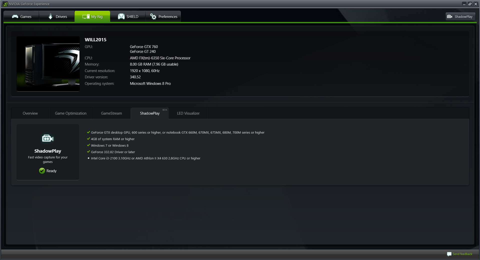The width and height of the screenshot is (480, 260).
Task: Click the 4GB of system RAM requirement
Action: click(x=113, y=139)
